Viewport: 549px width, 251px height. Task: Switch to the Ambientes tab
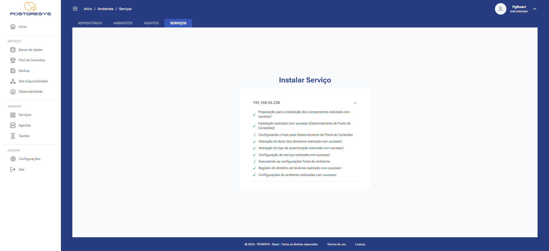point(123,23)
